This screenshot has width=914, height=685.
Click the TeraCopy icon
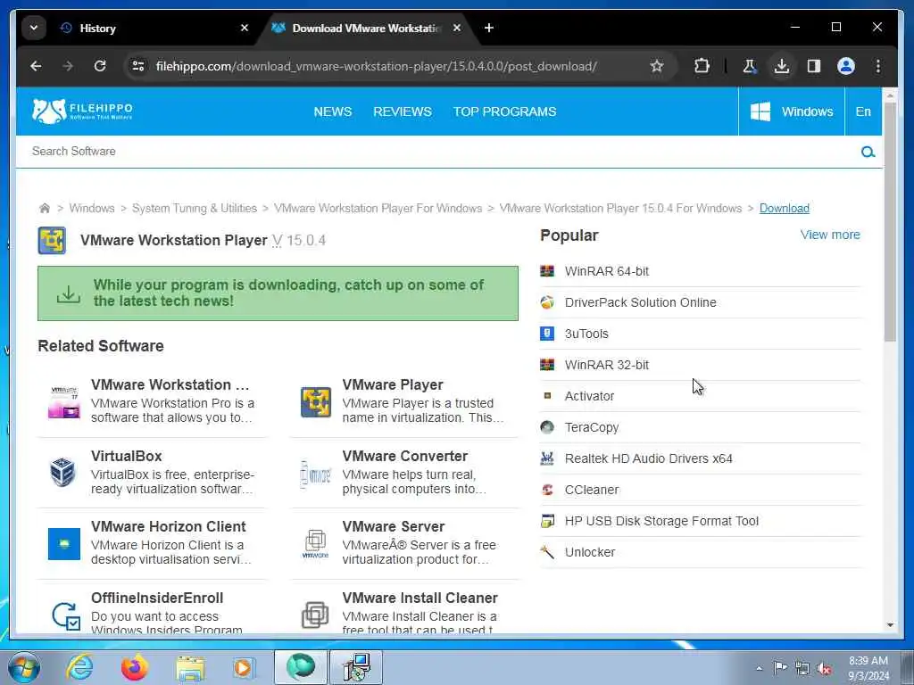point(547,427)
